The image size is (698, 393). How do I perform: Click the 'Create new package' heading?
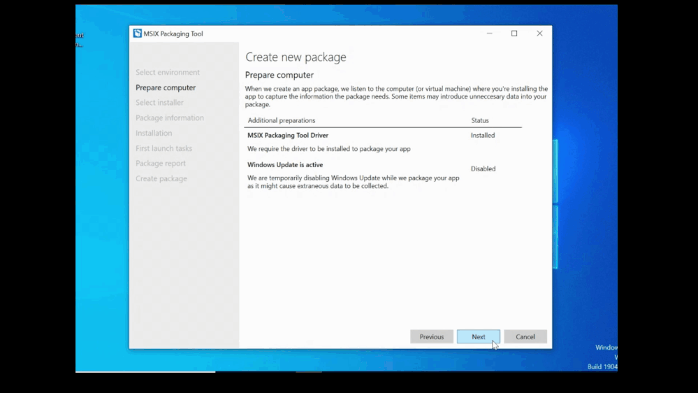tap(296, 57)
